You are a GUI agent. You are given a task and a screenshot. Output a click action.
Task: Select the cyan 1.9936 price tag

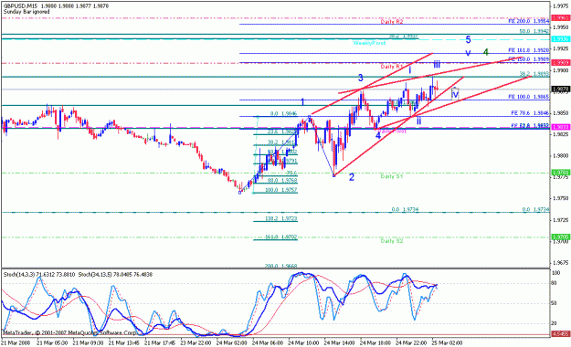(561, 39)
